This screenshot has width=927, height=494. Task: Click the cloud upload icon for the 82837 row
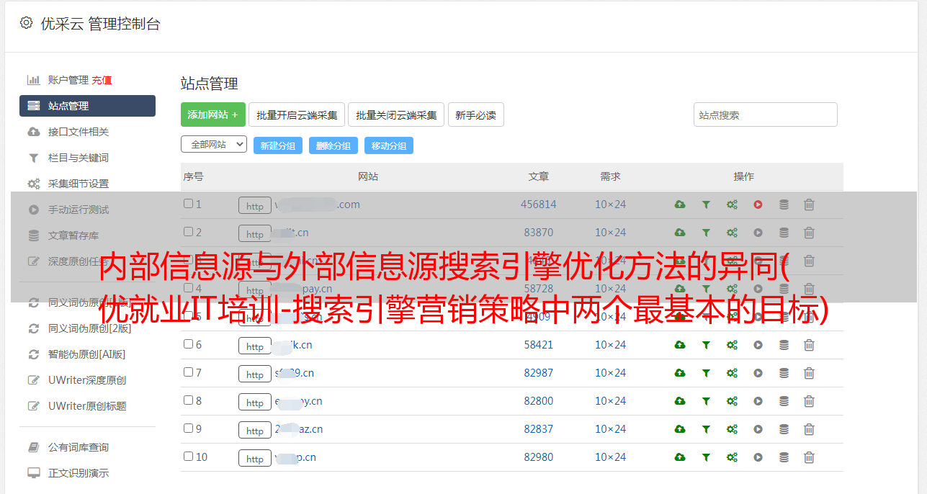point(680,429)
